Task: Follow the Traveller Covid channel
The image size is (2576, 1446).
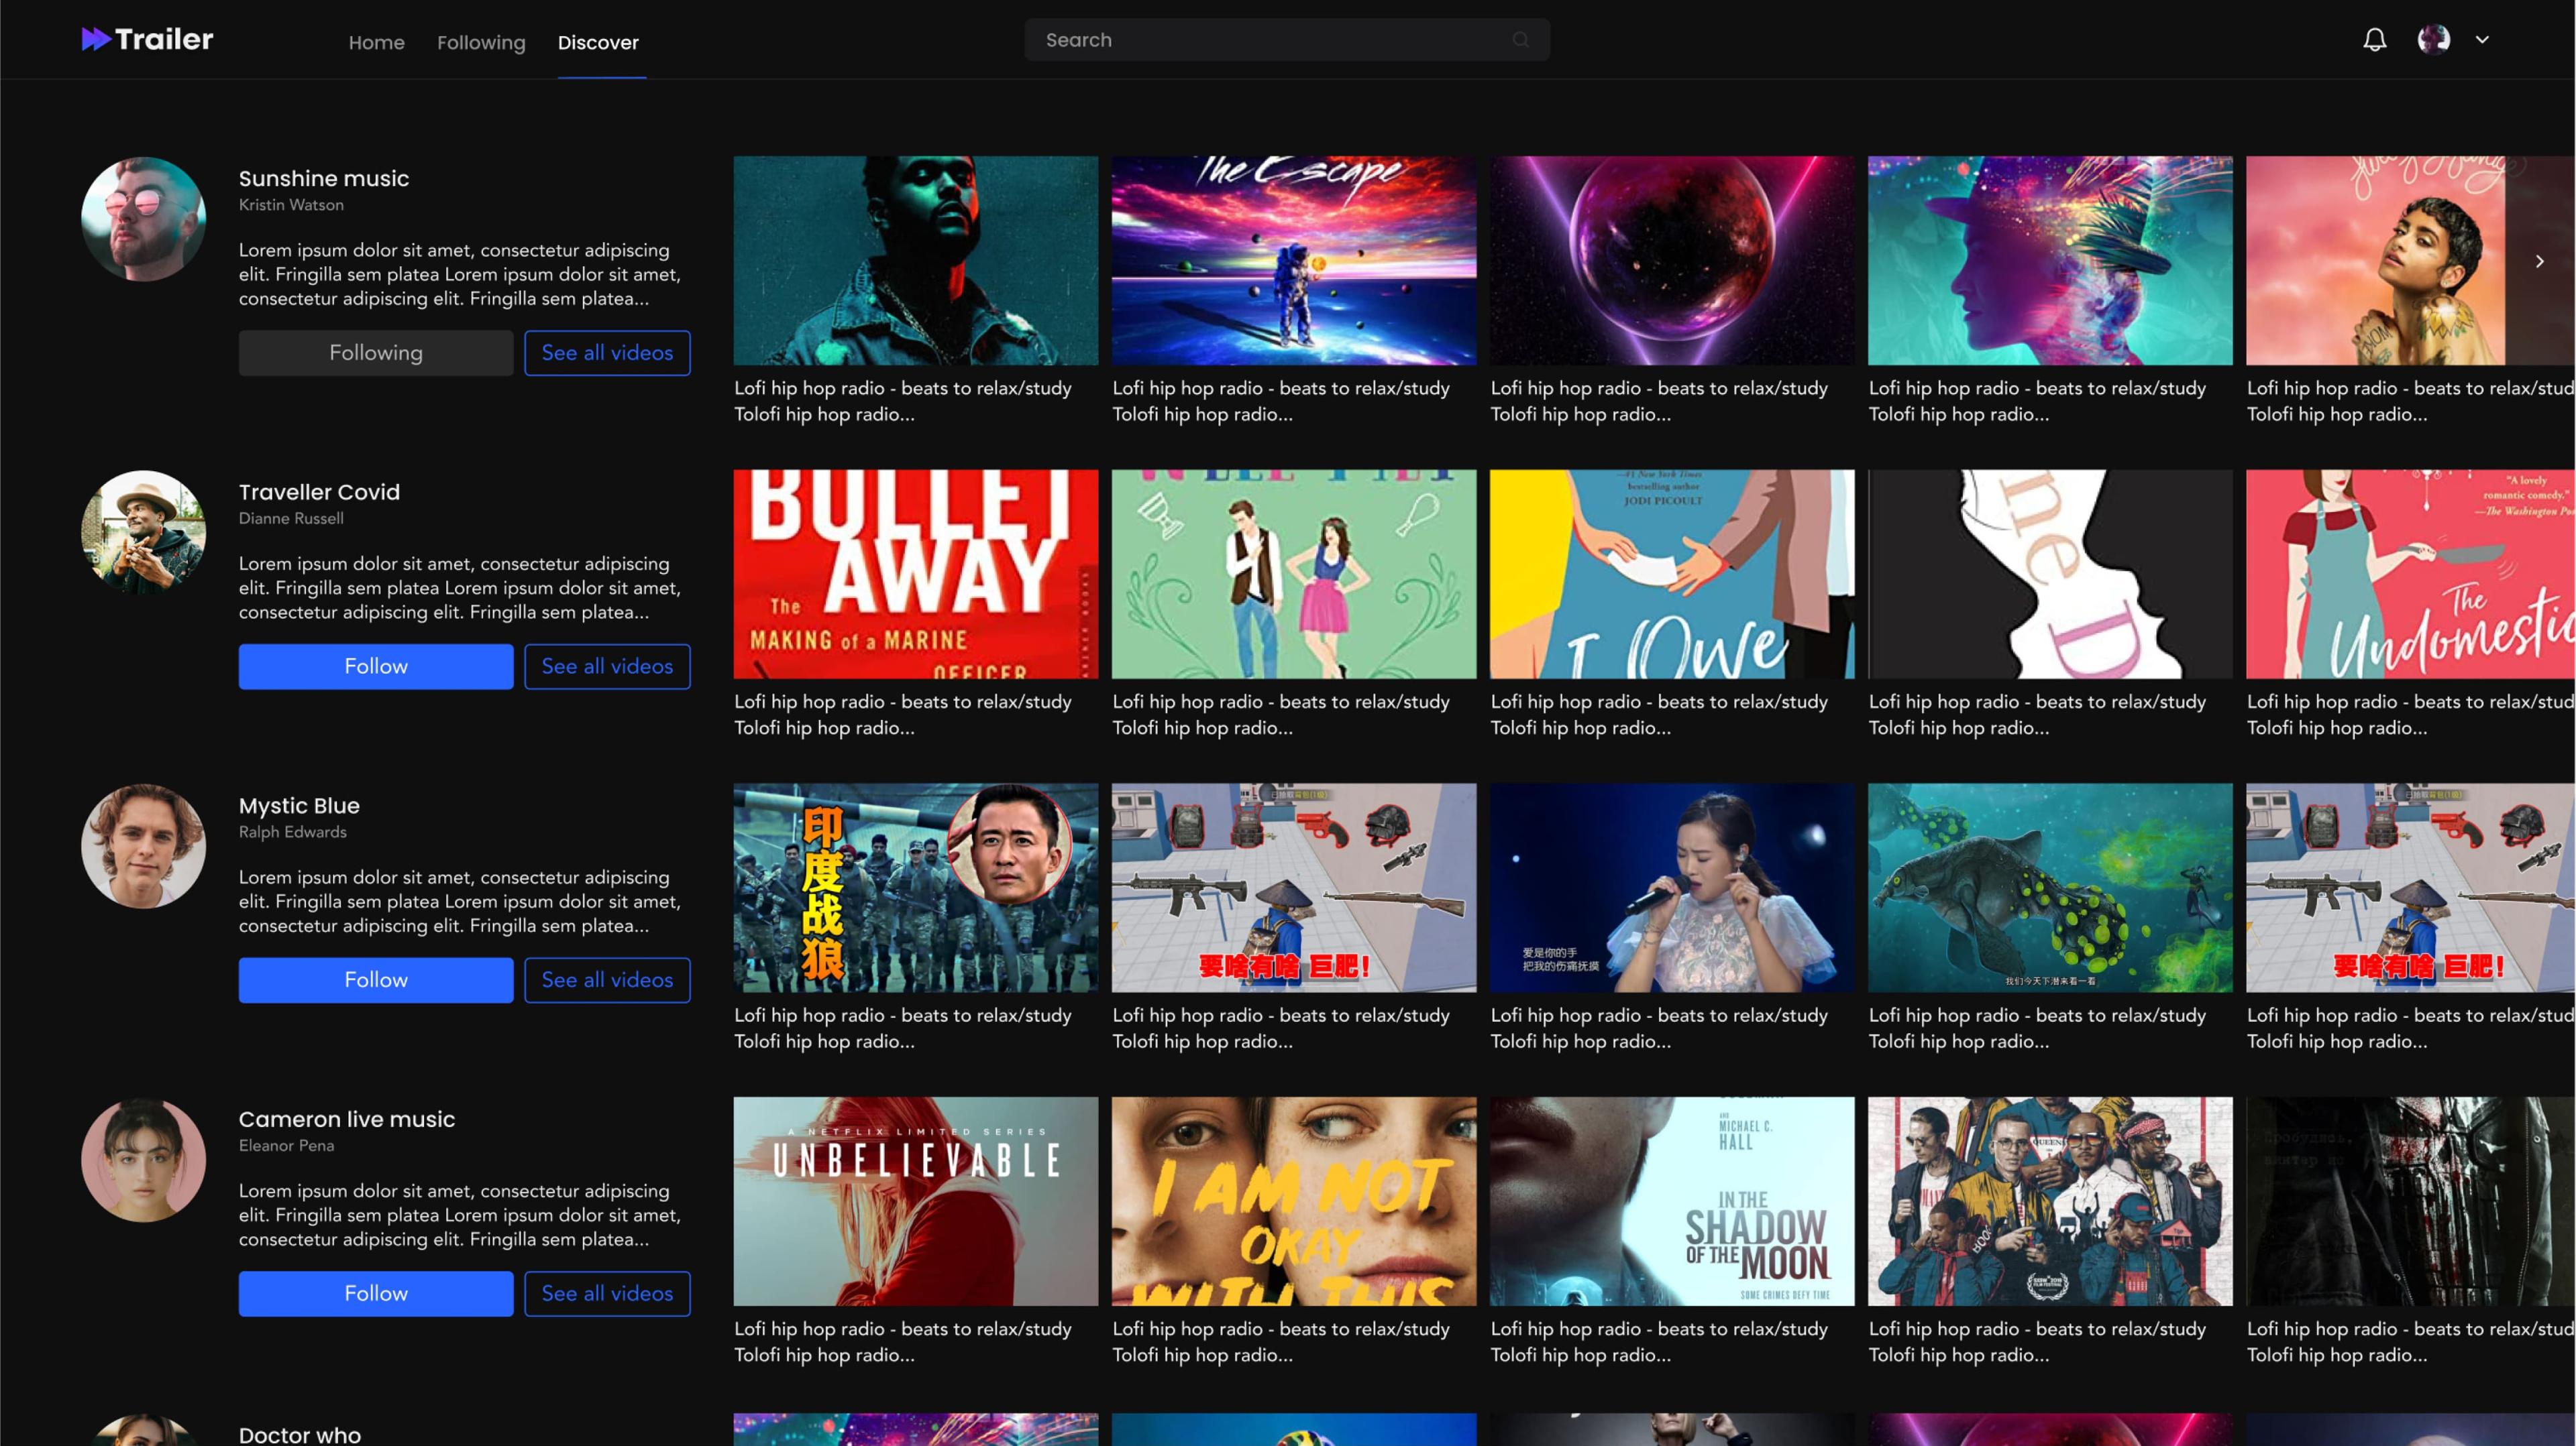Action: 376,666
